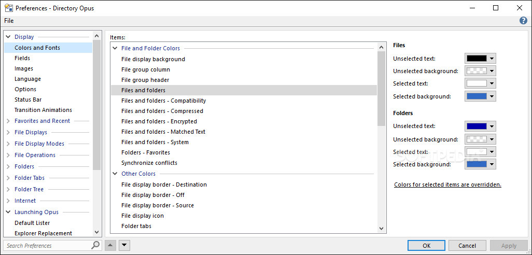Click the next page down-arrow button

tap(124, 245)
